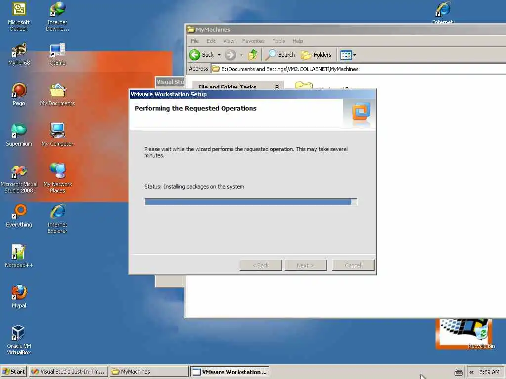Select the Oracle VM VirtualBox desktop icon

19,341
